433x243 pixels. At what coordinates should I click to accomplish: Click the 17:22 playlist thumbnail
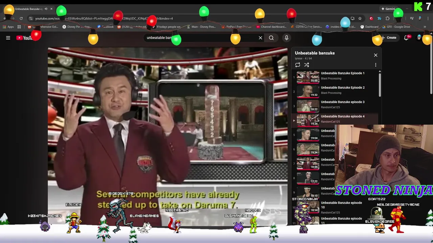(308, 178)
